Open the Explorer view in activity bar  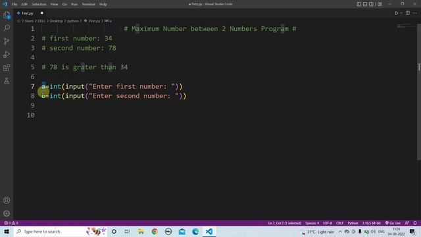[7, 15]
